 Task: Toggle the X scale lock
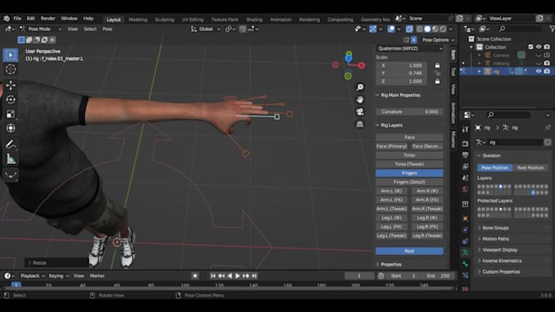(x=437, y=65)
